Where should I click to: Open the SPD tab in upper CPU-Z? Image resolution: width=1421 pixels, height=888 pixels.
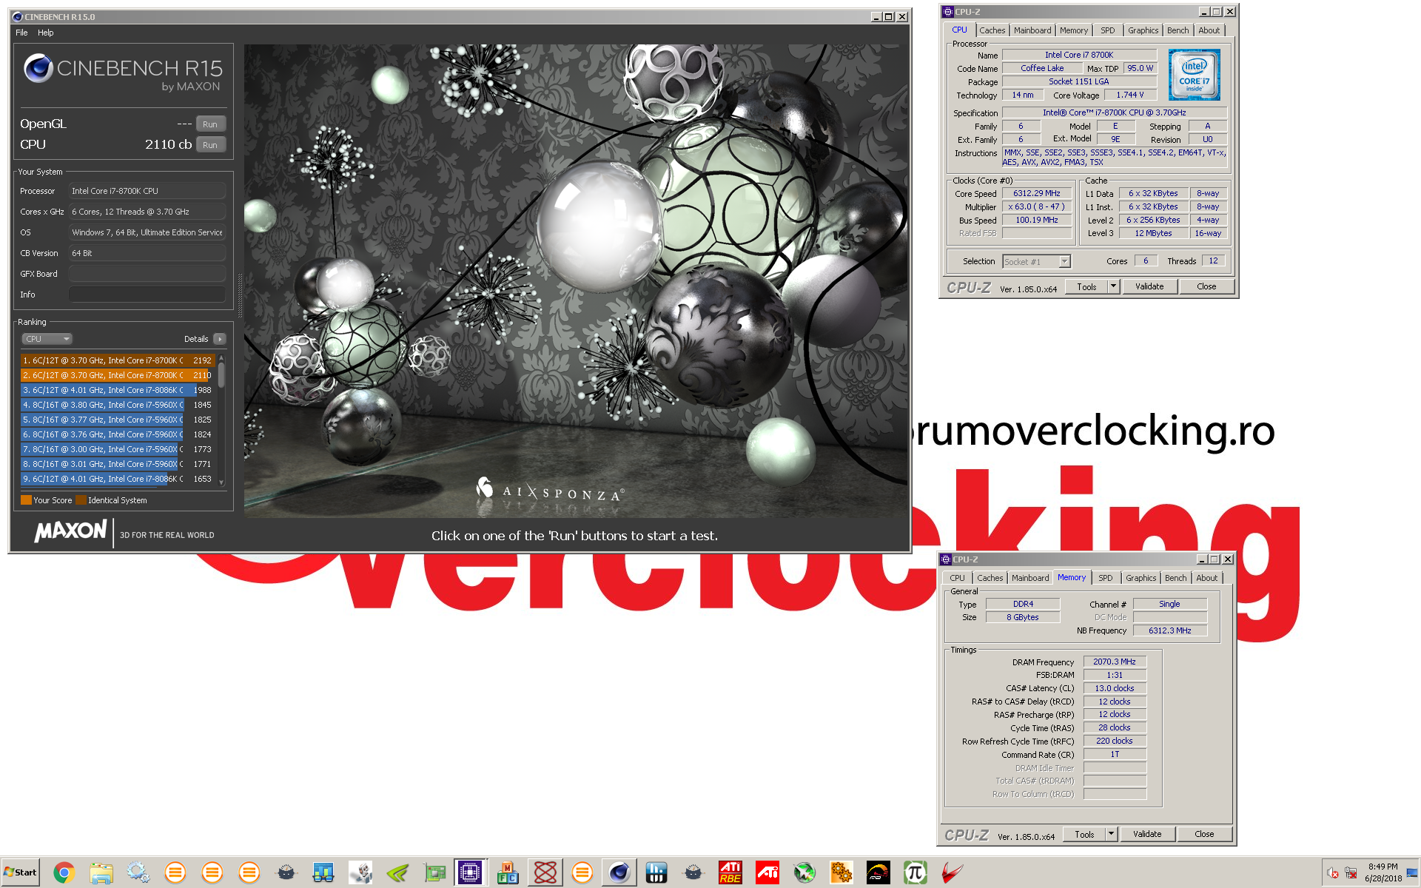tap(1107, 30)
